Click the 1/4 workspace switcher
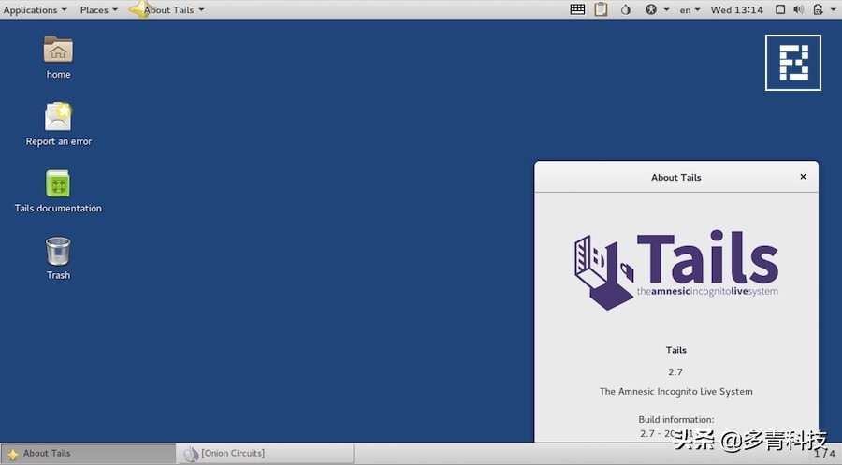Screen dimensions: 842x465 [x=824, y=454]
